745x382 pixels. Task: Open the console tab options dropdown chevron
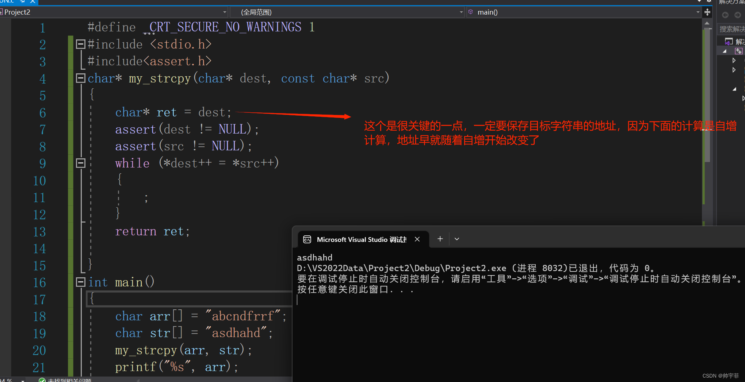(x=456, y=239)
